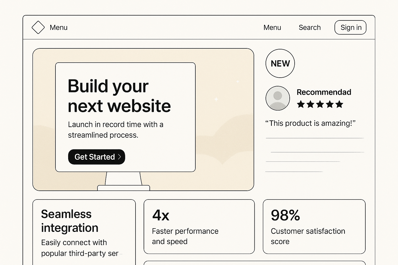This screenshot has width=398, height=265.
Task: Select the 98% Customer satisfaction card
Action: point(314,226)
